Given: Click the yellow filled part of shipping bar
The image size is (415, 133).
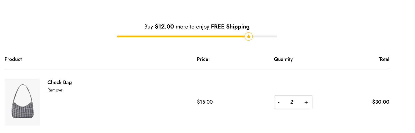Looking at the screenshot, I should tap(181, 37).
